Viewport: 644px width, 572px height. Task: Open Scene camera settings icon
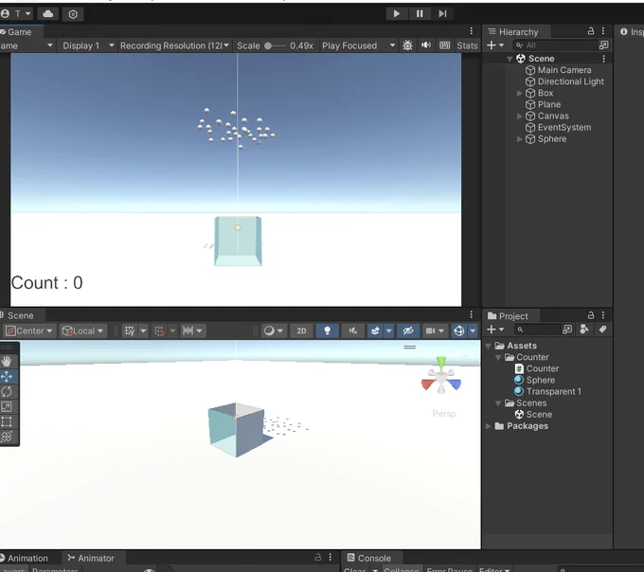pos(430,331)
